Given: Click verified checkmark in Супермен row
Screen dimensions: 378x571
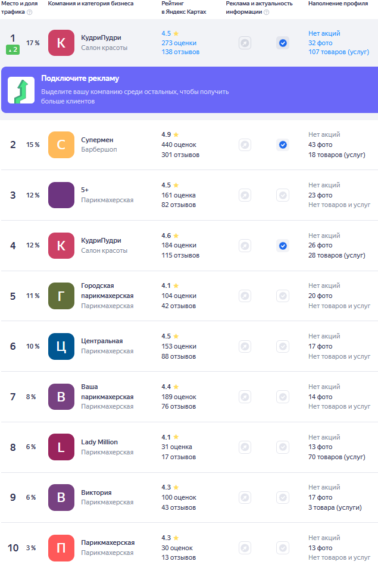Looking at the screenshot, I should 283,145.
